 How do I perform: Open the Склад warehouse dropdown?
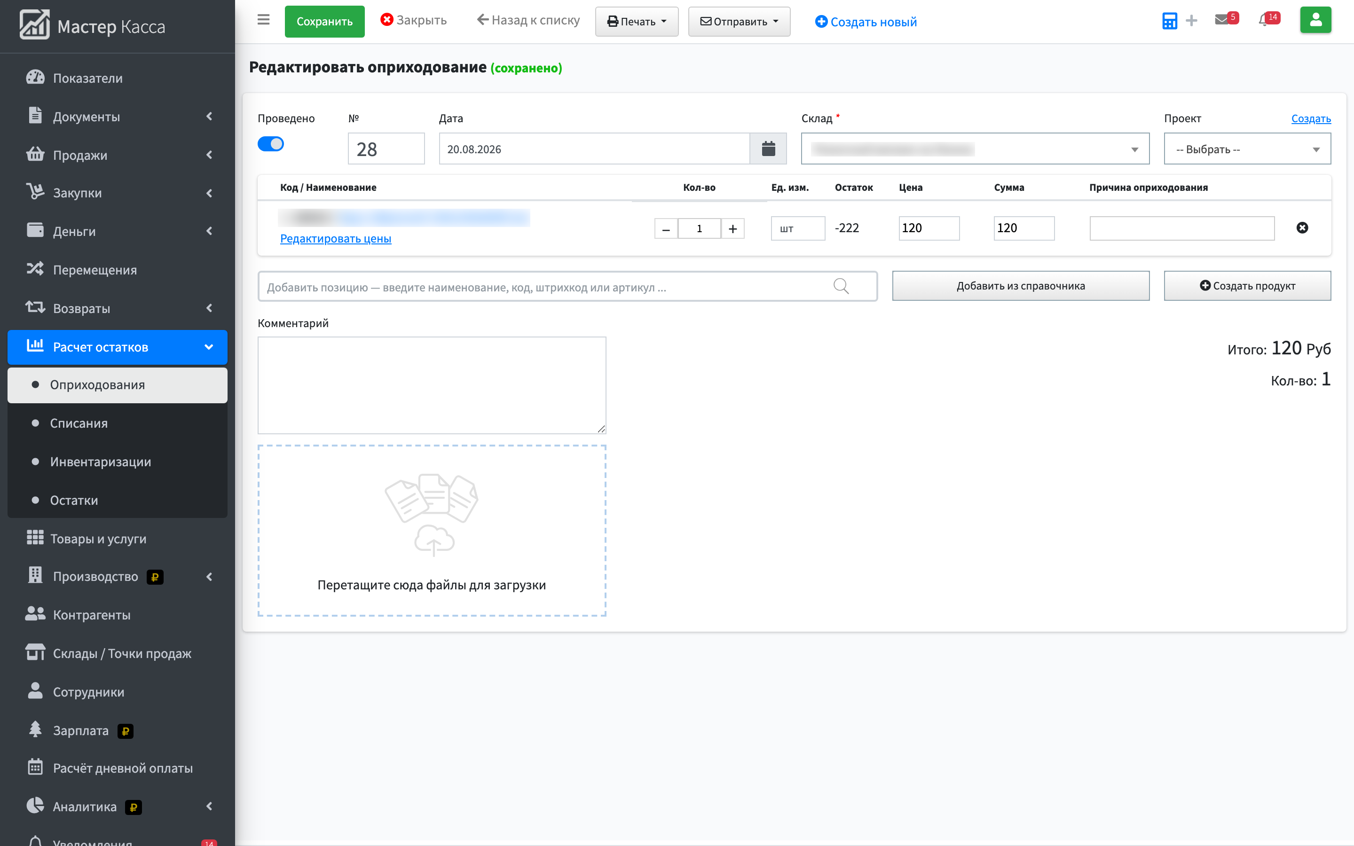pos(975,149)
